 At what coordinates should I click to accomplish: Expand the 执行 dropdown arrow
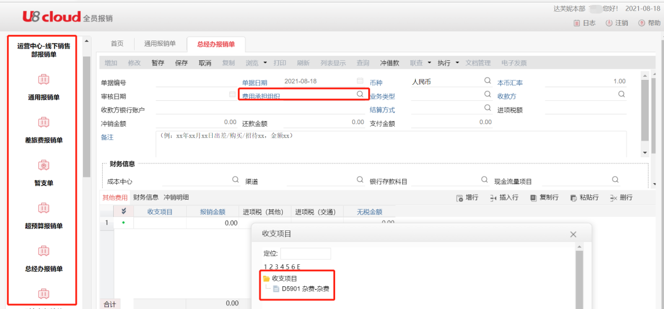(457, 63)
